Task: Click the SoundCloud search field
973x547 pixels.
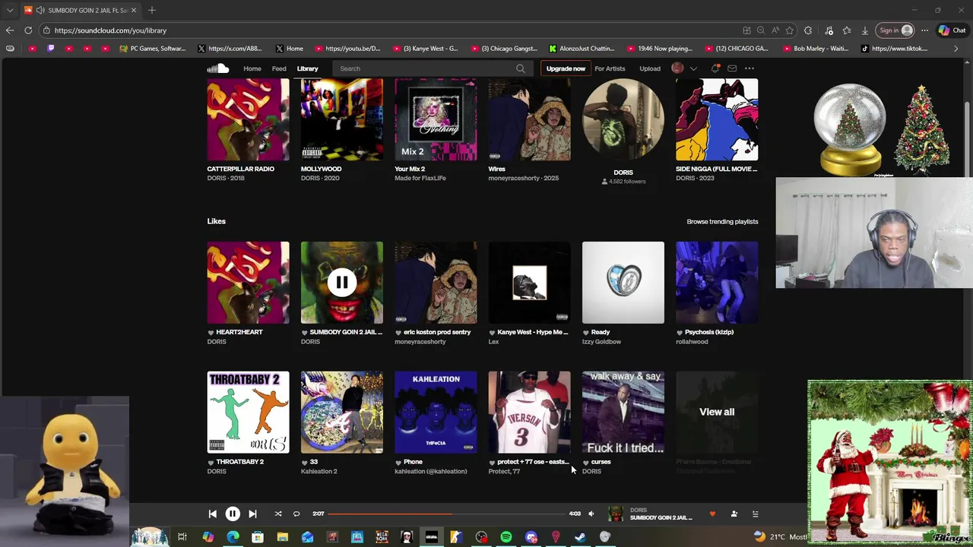Action: point(431,68)
